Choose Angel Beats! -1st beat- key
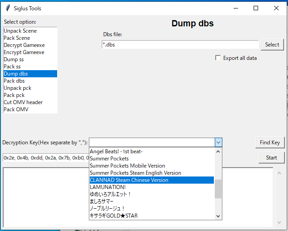 pyautogui.click(x=152, y=151)
